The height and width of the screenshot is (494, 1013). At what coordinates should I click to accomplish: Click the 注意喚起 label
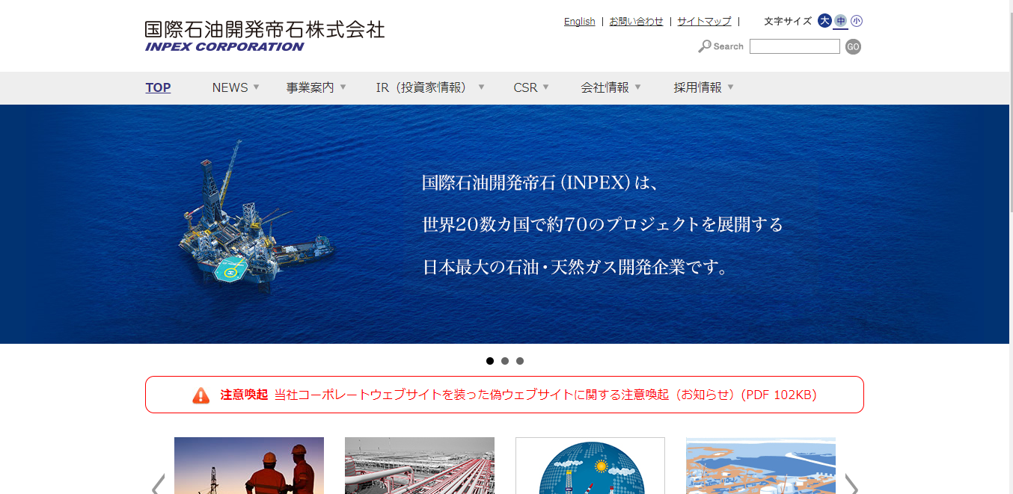click(244, 395)
